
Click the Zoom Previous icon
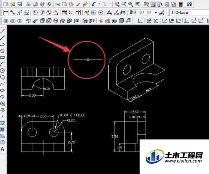pos(138,4)
